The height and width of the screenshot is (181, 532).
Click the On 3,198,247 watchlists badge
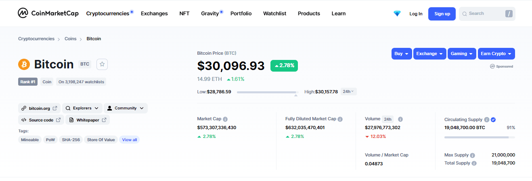[81, 82]
